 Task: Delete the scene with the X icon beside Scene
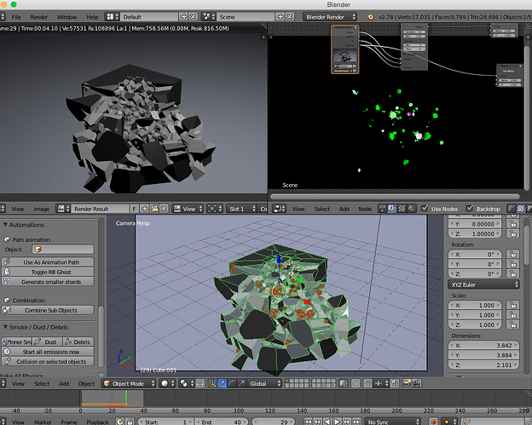click(289, 16)
